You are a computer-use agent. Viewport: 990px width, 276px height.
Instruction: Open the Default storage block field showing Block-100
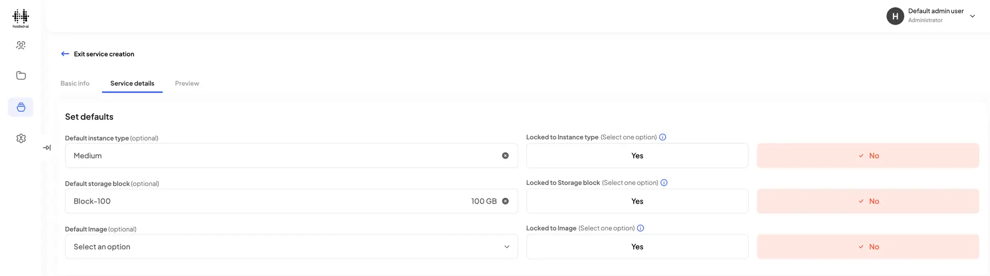coord(291,201)
